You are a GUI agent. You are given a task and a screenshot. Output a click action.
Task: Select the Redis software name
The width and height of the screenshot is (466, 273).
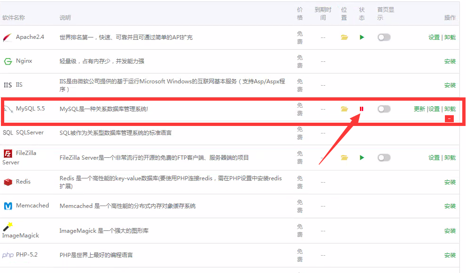(x=23, y=182)
